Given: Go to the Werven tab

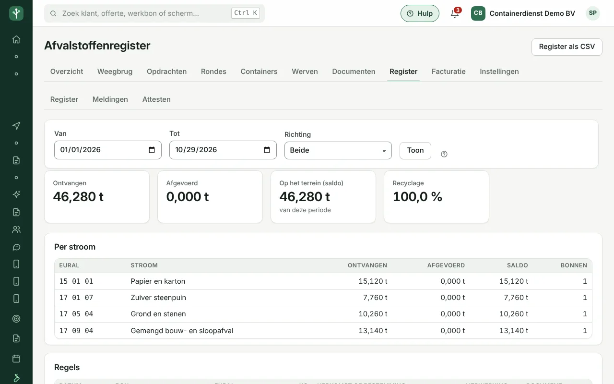Looking at the screenshot, I should pyautogui.click(x=305, y=72).
